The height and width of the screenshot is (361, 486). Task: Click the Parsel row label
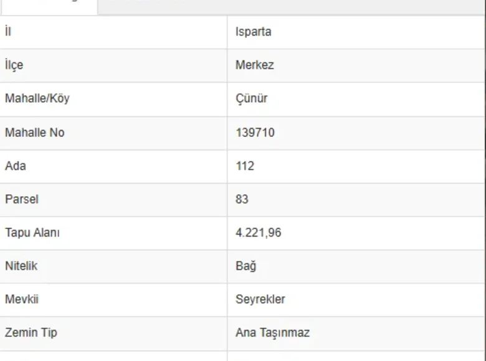[x=21, y=199]
